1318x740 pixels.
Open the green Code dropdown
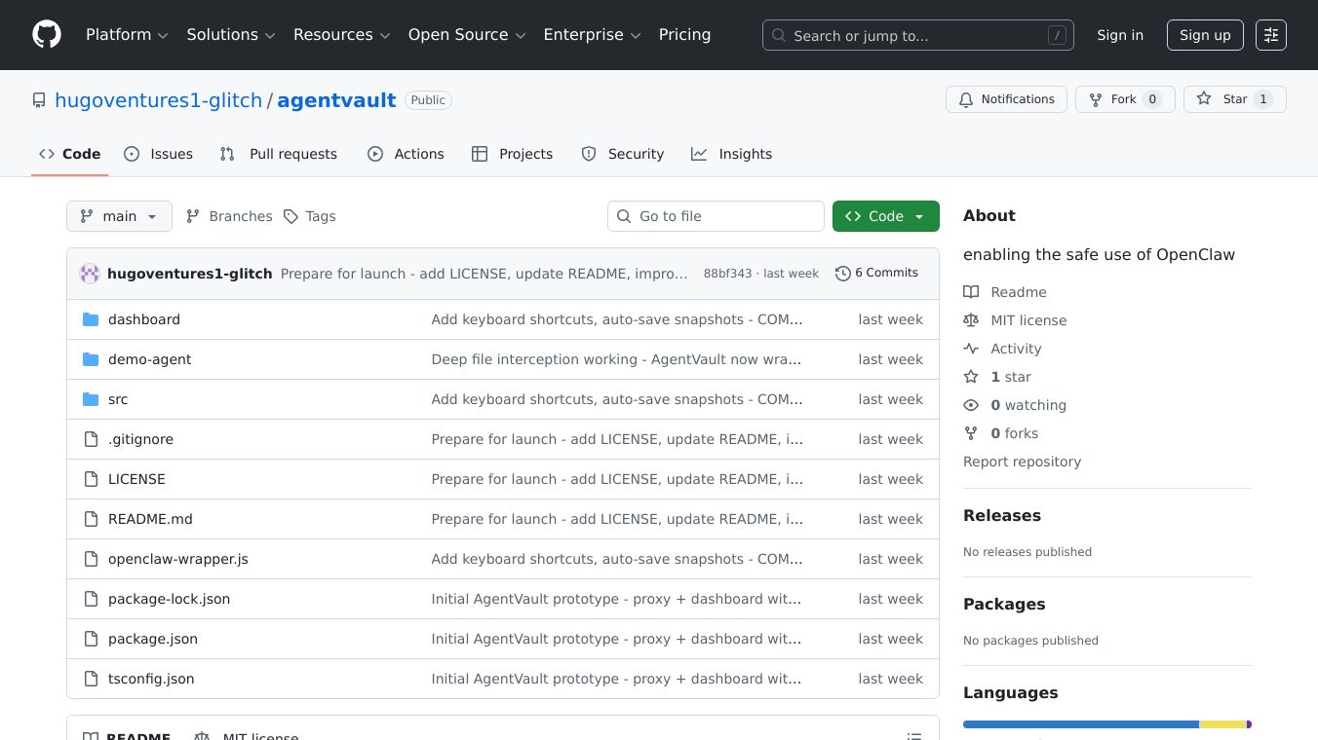(885, 216)
